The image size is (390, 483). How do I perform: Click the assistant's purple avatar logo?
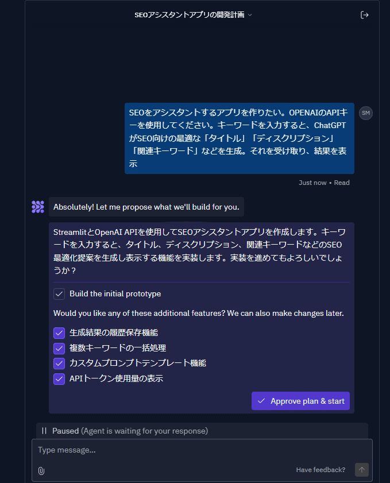38,206
